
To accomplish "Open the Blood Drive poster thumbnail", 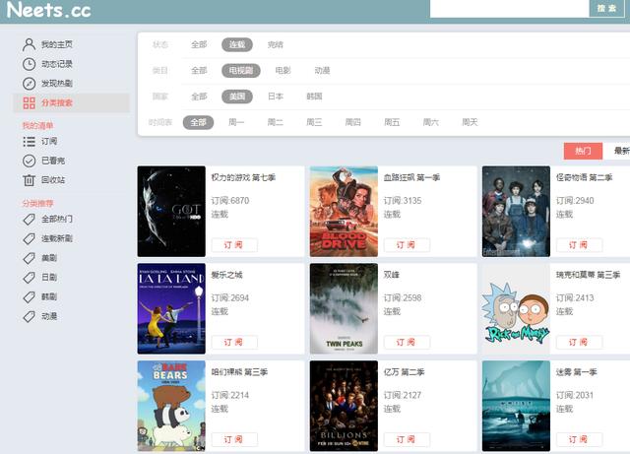I will pos(344,212).
